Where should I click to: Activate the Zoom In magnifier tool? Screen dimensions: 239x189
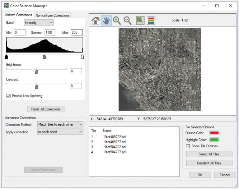pyautogui.click(x=117, y=21)
